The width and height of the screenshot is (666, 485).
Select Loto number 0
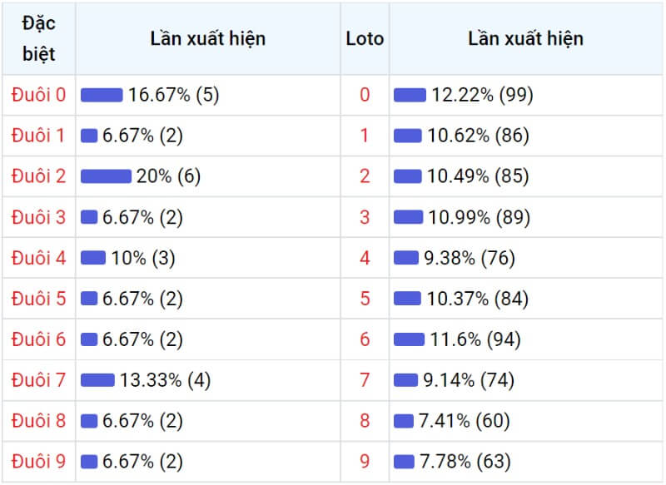pos(365,95)
